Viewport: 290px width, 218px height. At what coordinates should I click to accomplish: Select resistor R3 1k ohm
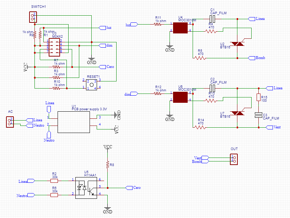(56, 78)
